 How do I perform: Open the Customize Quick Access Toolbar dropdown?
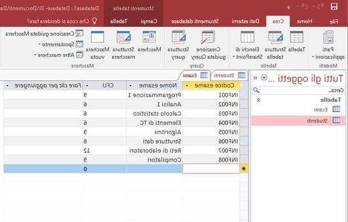coord(289,7)
